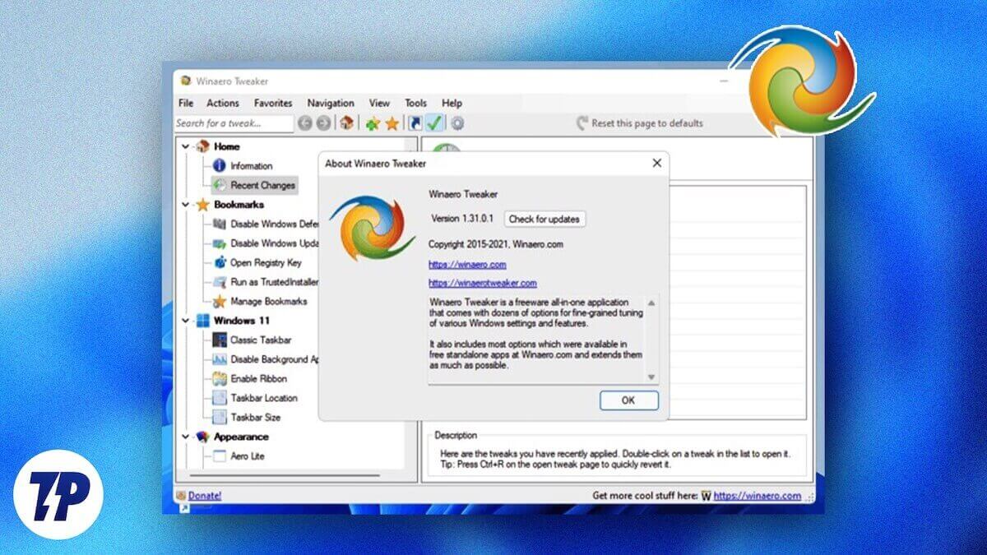Image resolution: width=987 pixels, height=555 pixels.
Task: Click the description scroll down arrow
Action: click(x=651, y=377)
